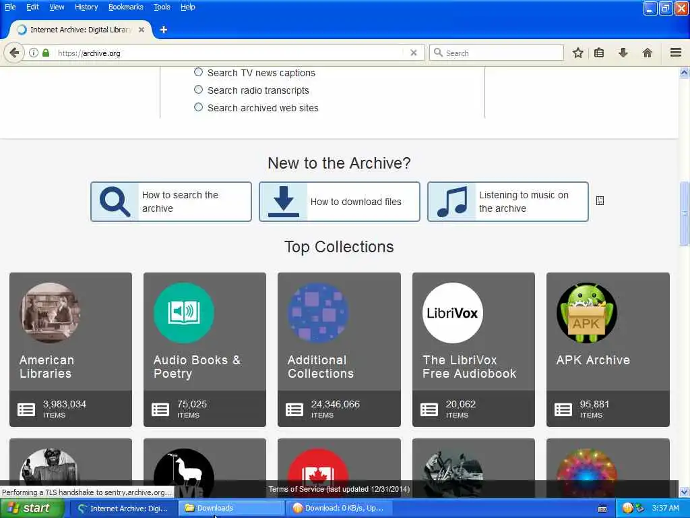The width and height of the screenshot is (690, 518).
Task: Open the View menu
Action: click(x=57, y=7)
